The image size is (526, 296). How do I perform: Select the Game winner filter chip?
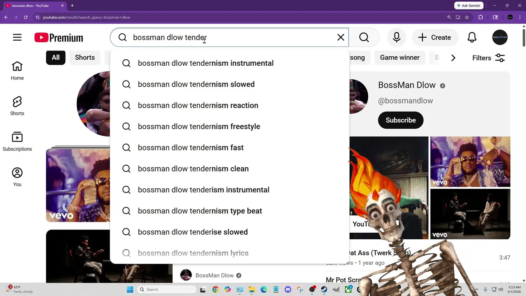[400, 58]
